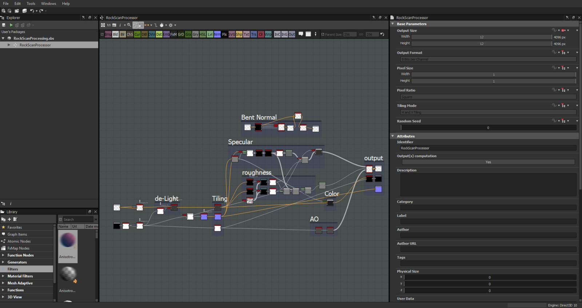Viewport: 582px width, 308px height.
Task: Click the save disk icon in Explorer toolbar
Action: coord(4,25)
